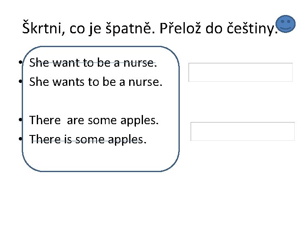Select crossed-out sentence 'She want to be a nurse.'
This screenshot has height=225, width=301.
93,63
